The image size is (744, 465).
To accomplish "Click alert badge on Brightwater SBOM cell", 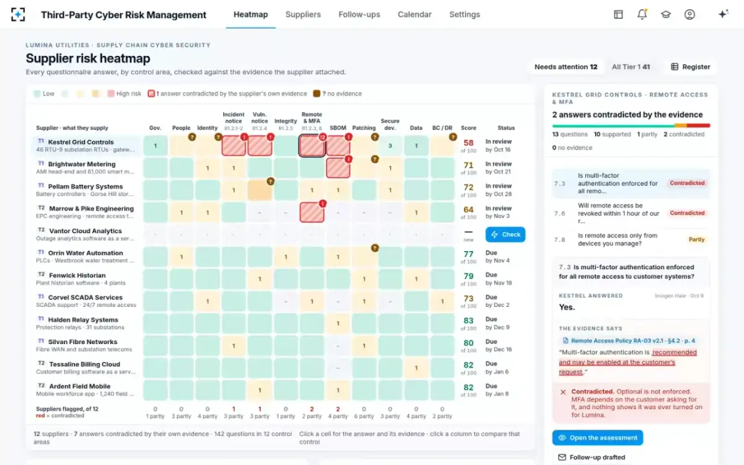I will point(348,159).
